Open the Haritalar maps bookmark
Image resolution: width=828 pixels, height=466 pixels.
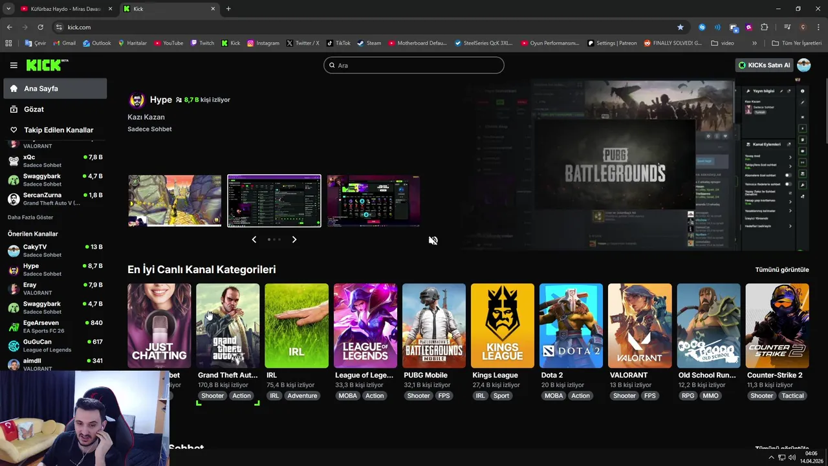point(133,43)
